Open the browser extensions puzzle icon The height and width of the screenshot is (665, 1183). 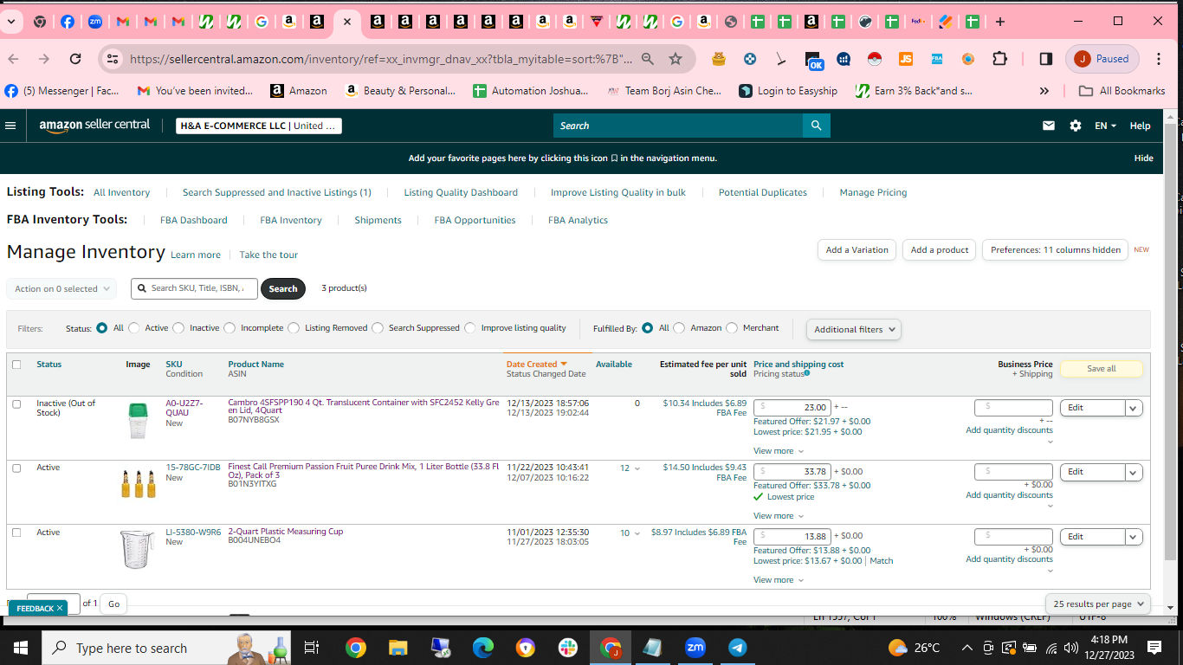tap(999, 59)
